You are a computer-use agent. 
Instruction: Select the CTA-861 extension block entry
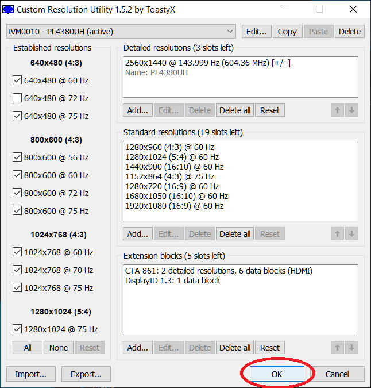pyautogui.click(x=218, y=271)
